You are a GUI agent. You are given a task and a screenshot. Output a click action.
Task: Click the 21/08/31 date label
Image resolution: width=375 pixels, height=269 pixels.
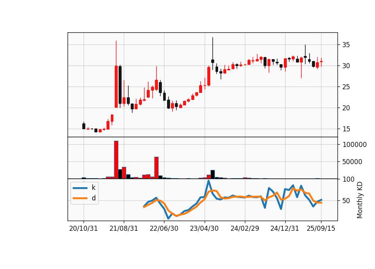124,228
